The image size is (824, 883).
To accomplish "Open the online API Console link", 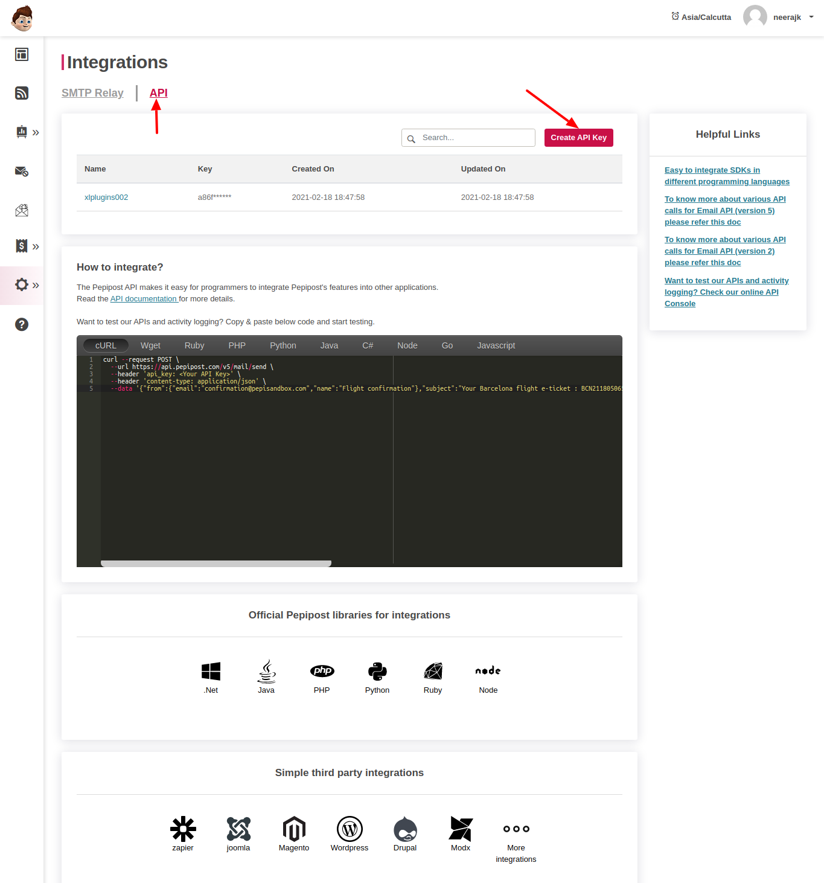I will [726, 292].
